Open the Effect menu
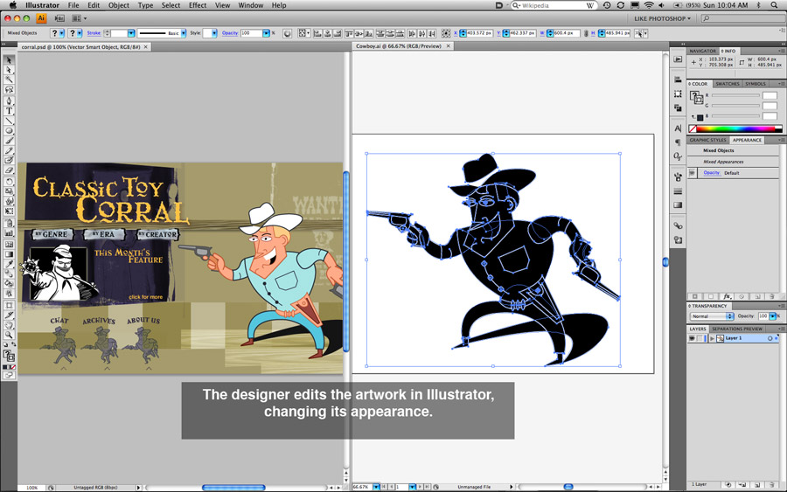This screenshot has height=492, width=787. 198,5
